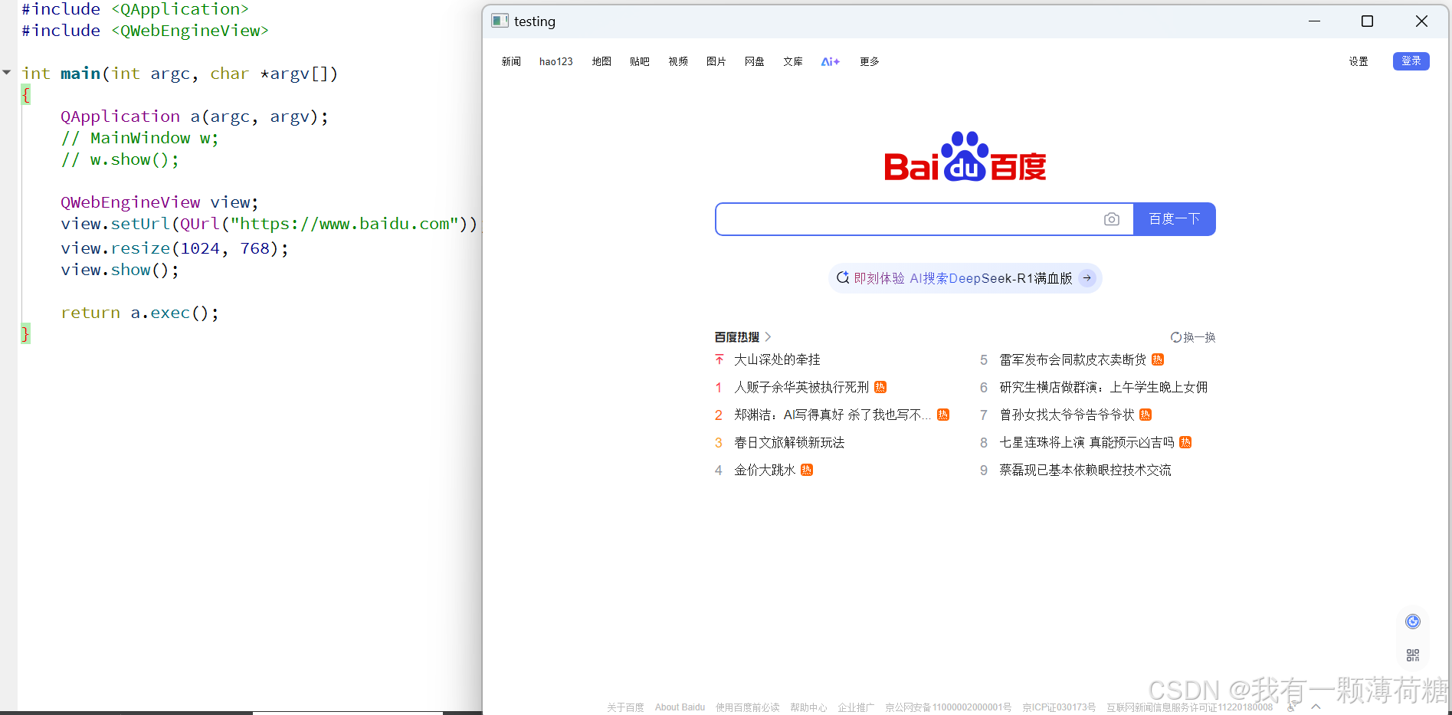Open footer link 关于百度

pyautogui.click(x=625, y=707)
